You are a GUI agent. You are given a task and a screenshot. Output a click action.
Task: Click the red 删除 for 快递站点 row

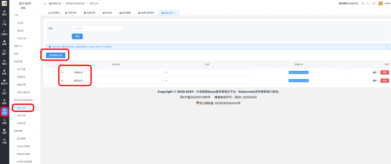coord(385,73)
